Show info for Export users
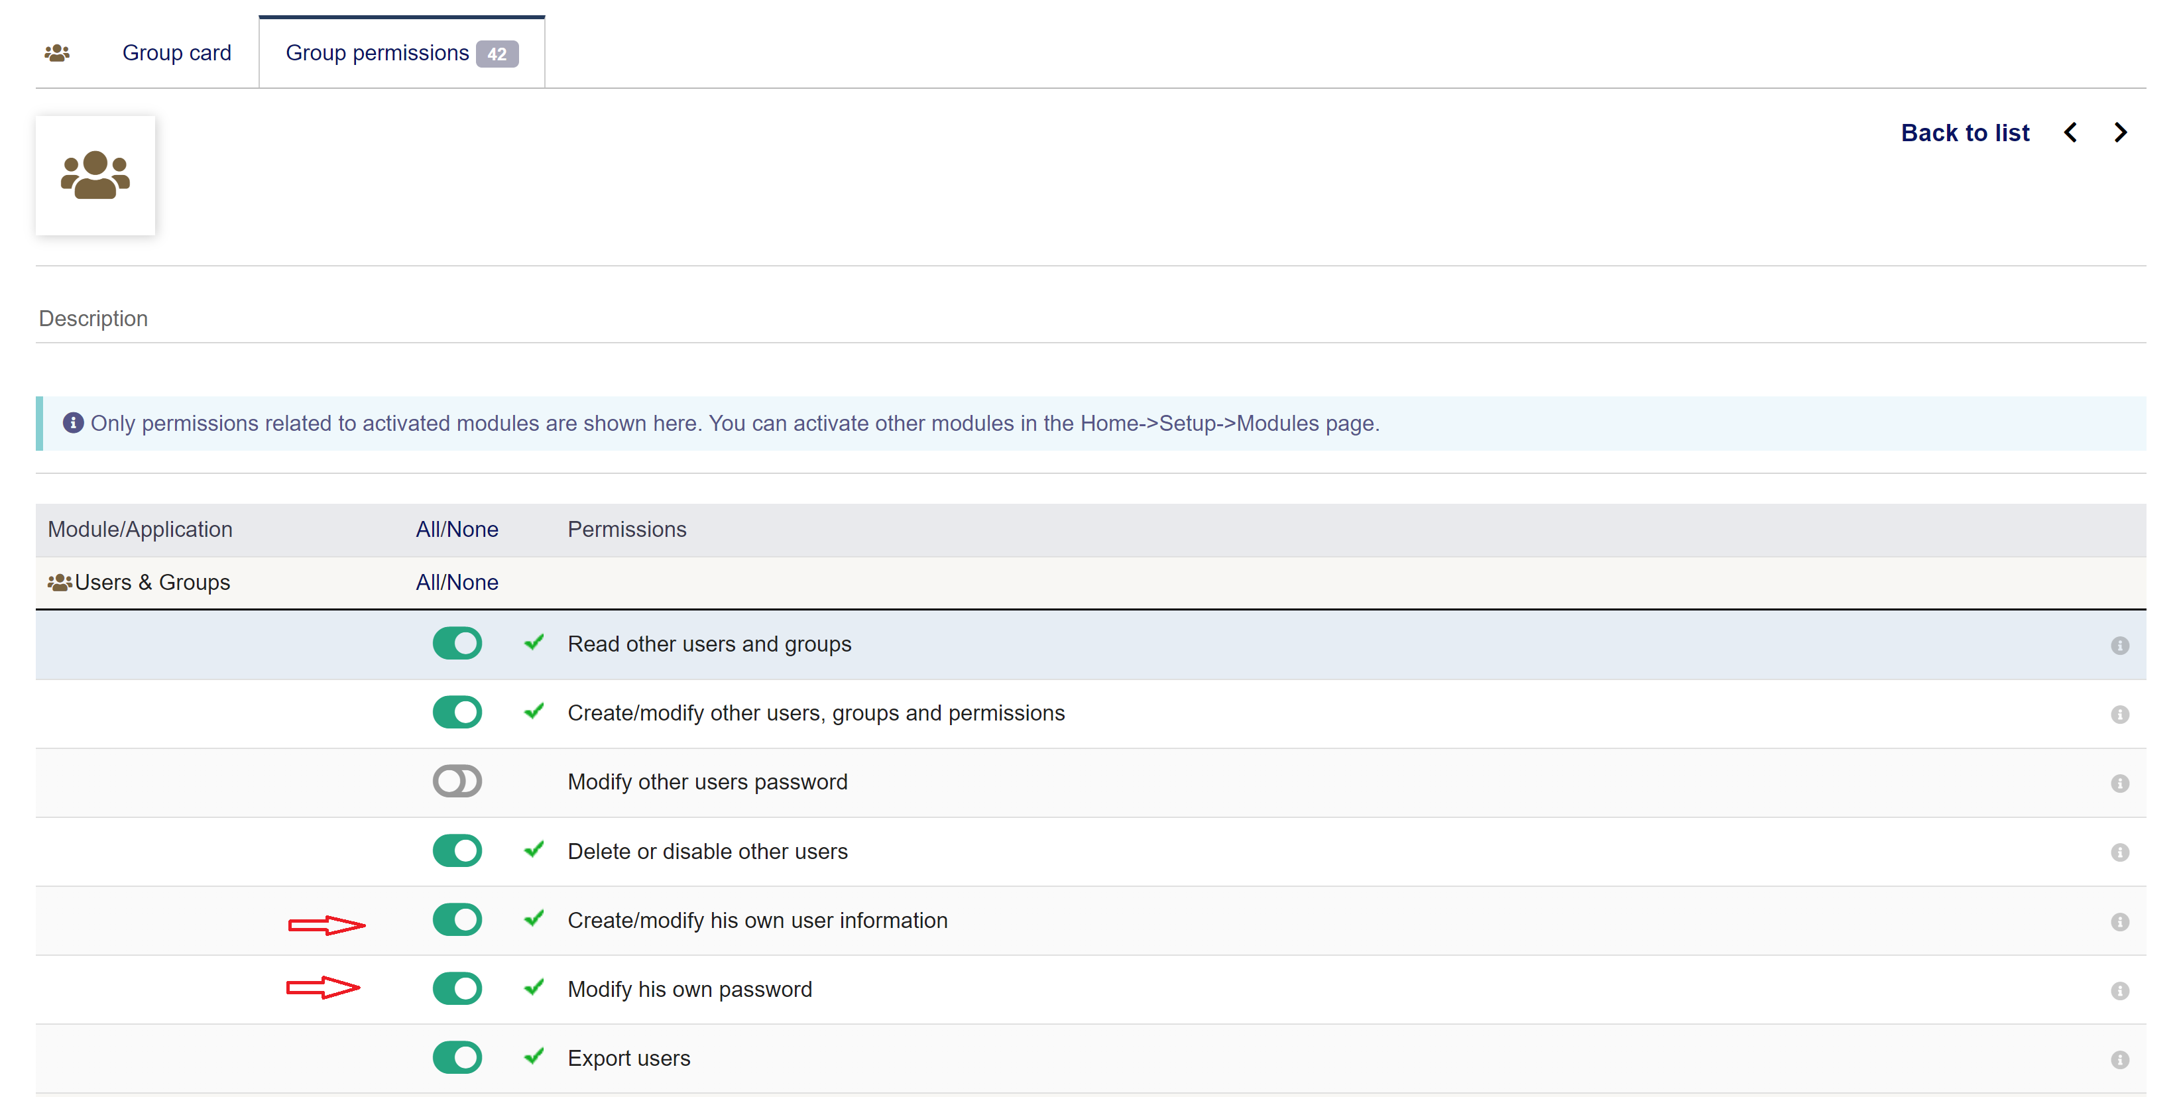 pos(2120,1061)
